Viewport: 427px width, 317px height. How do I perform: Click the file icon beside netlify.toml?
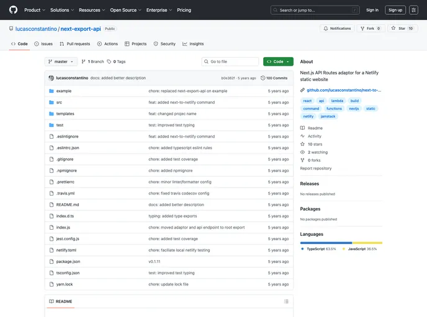(x=51, y=250)
